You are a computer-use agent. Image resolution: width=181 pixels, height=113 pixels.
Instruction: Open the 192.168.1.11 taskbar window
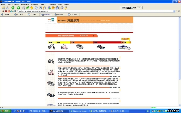39,111
